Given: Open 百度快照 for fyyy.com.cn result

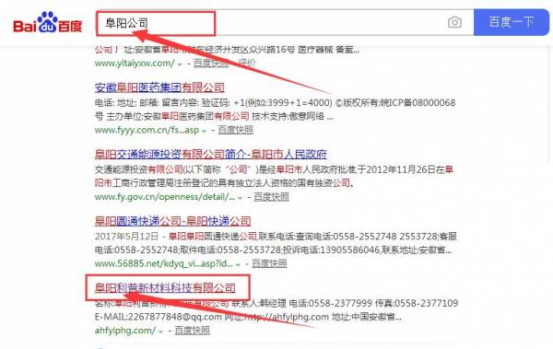Looking at the screenshot, I should [x=236, y=130].
